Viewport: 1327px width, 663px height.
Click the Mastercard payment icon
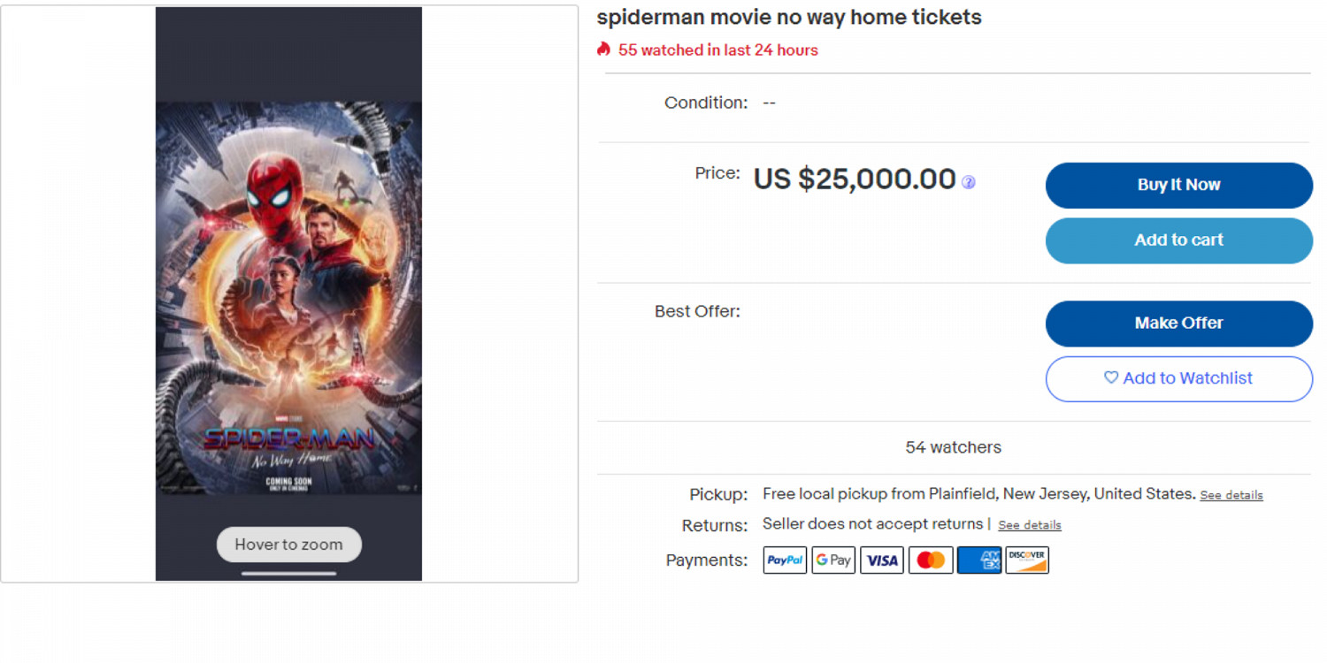pos(931,560)
